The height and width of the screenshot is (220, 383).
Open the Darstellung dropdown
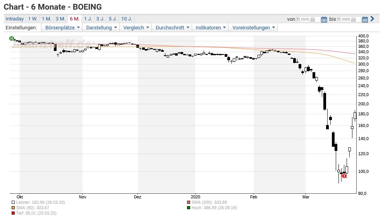(101, 27)
